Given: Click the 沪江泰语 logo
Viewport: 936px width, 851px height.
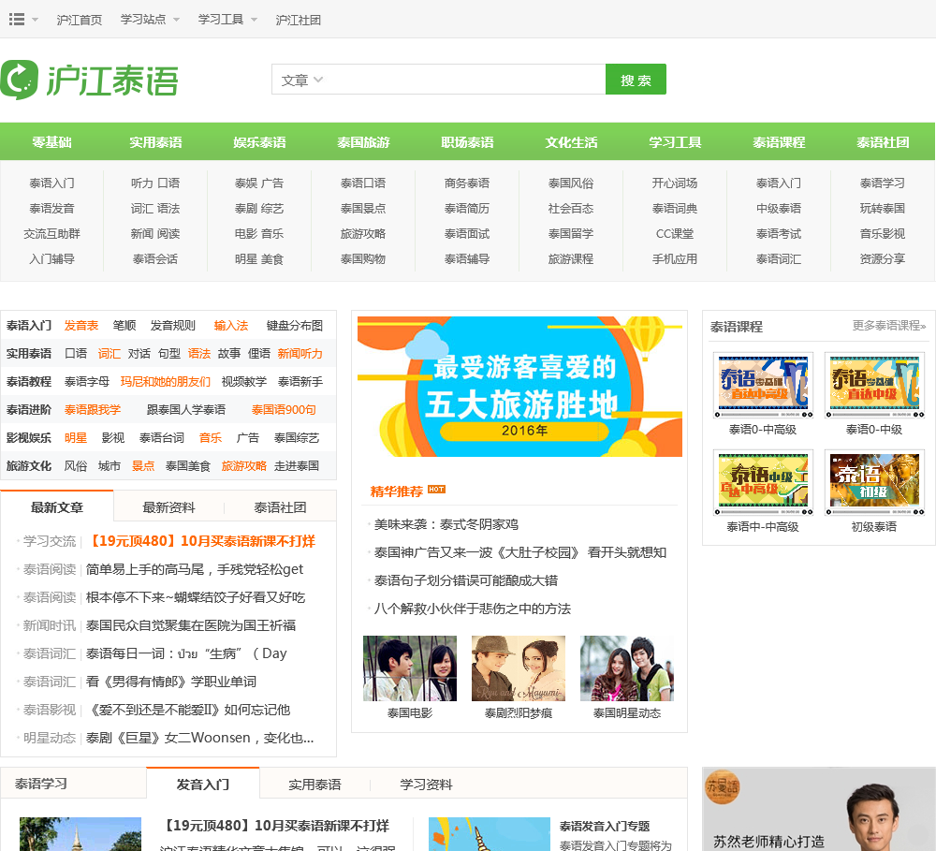Looking at the screenshot, I should coord(90,80).
